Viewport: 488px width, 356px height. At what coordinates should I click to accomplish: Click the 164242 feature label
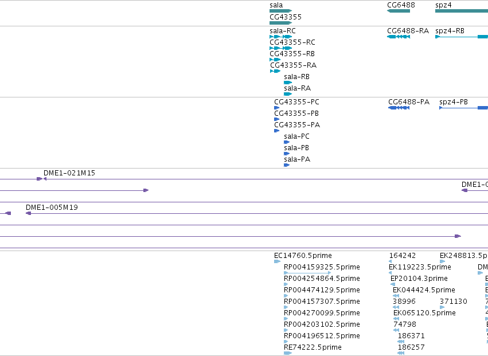tap(403, 256)
